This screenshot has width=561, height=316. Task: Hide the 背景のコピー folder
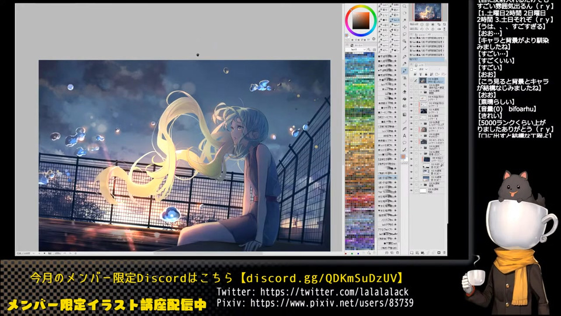(411, 153)
